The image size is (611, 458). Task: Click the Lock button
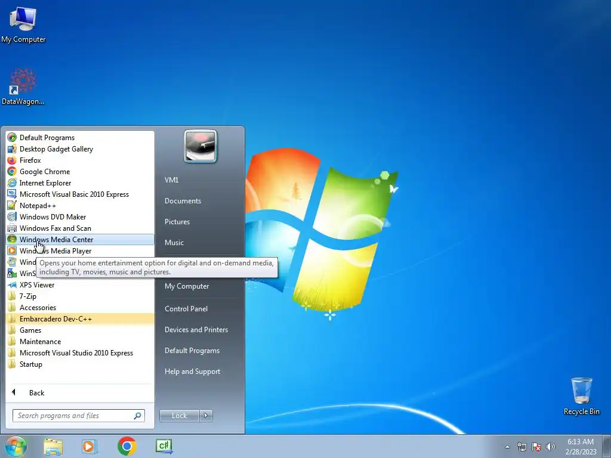click(179, 416)
